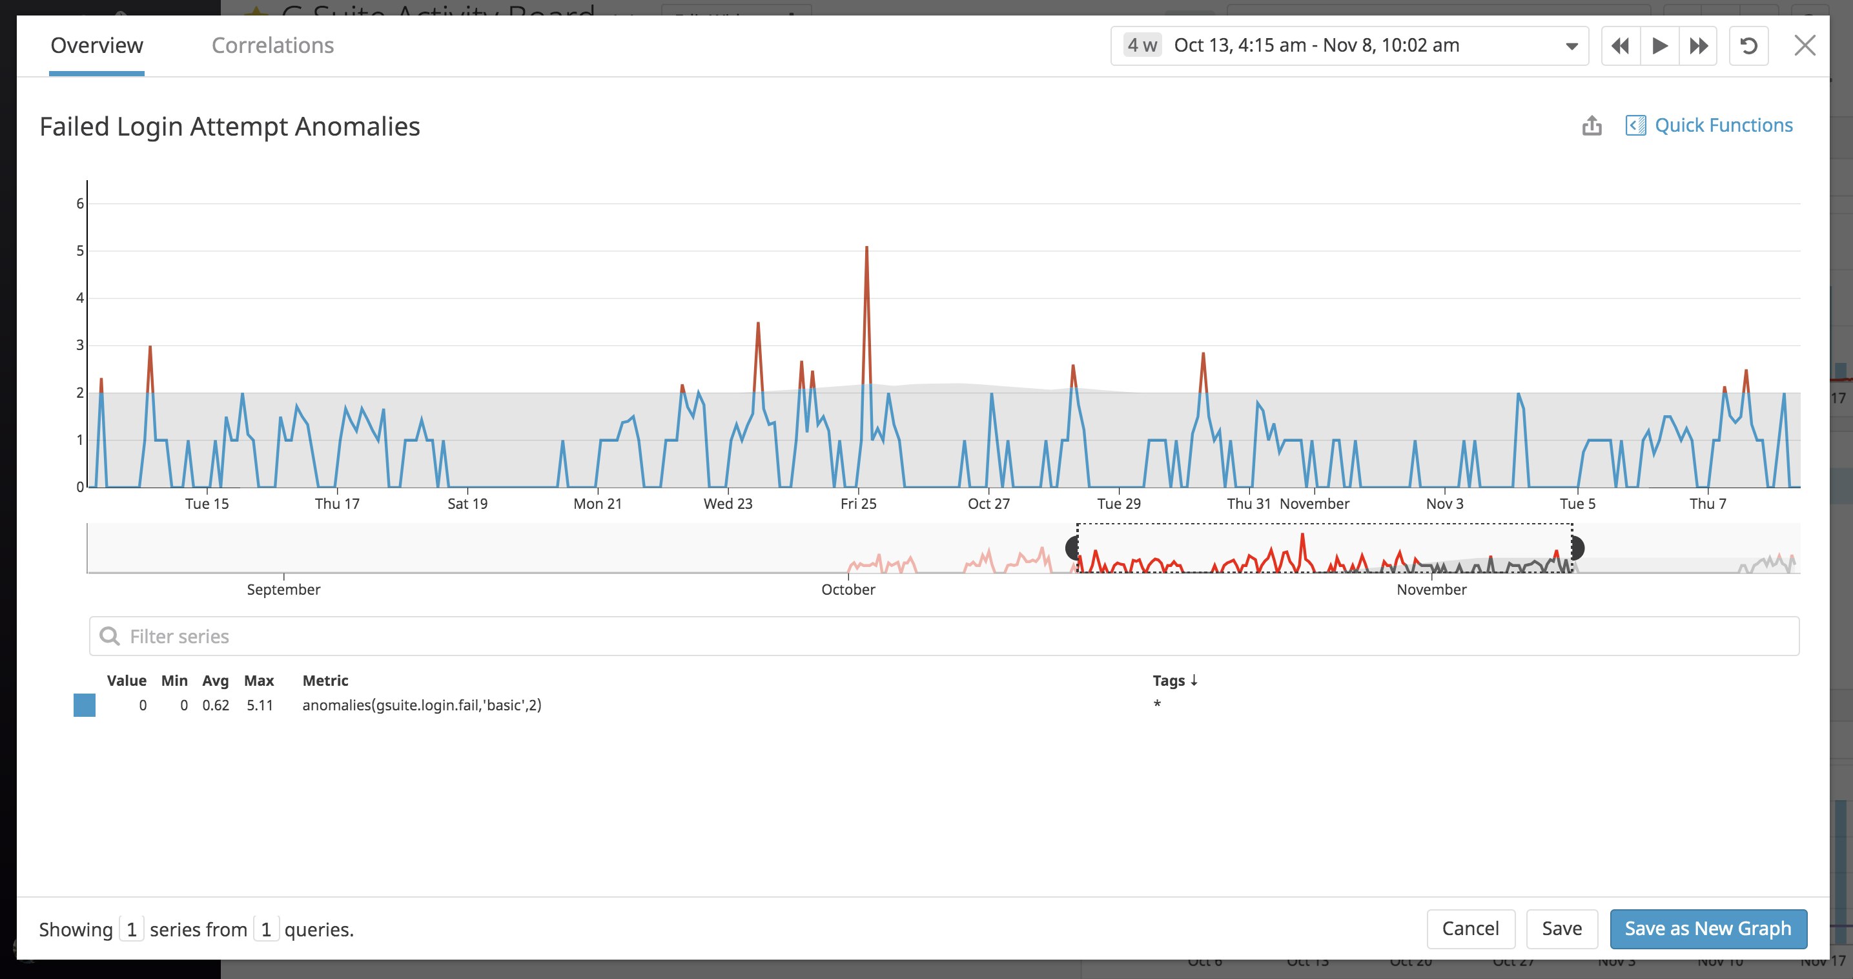
Task: Select the Overview tab
Action: coord(96,45)
